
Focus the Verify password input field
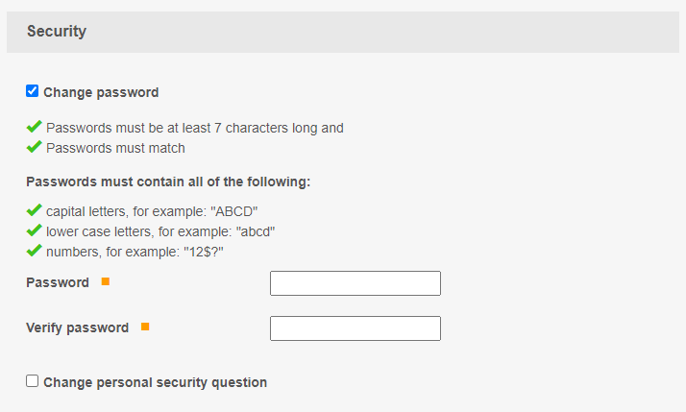point(355,328)
